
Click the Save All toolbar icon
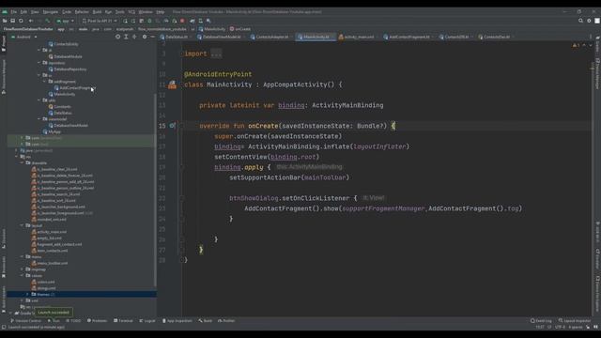click(12, 21)
